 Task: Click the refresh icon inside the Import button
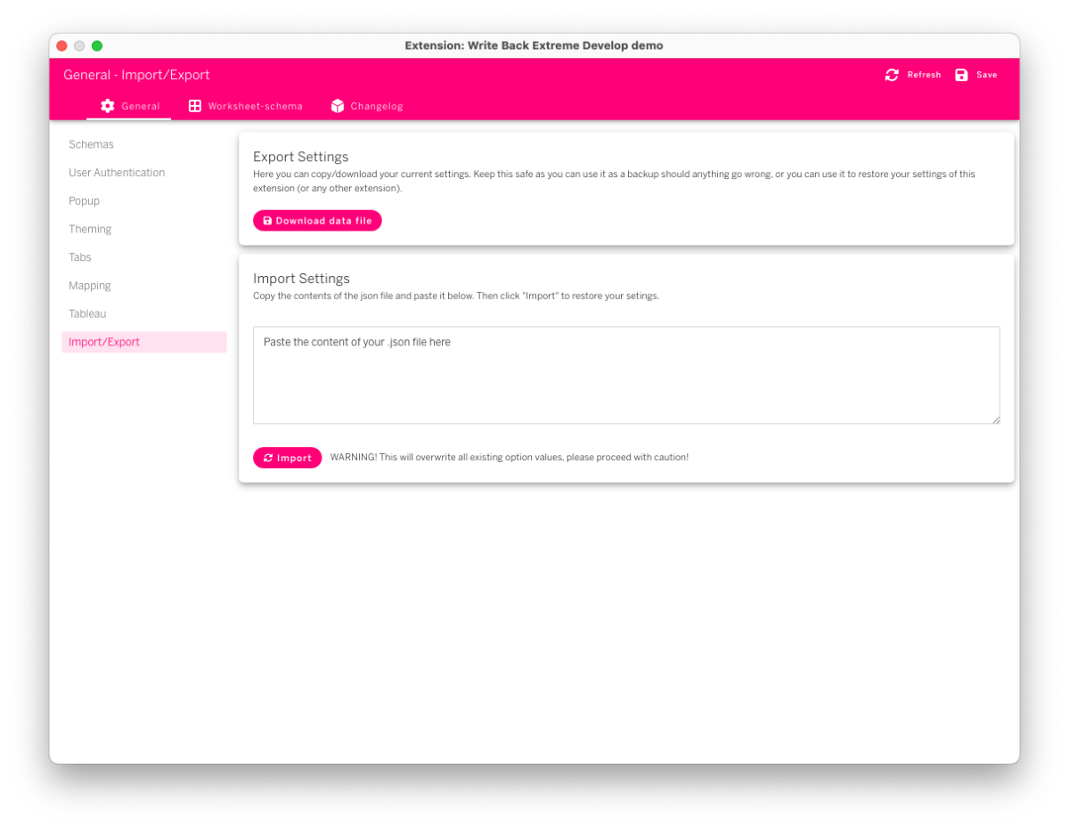tap(270, 458)
